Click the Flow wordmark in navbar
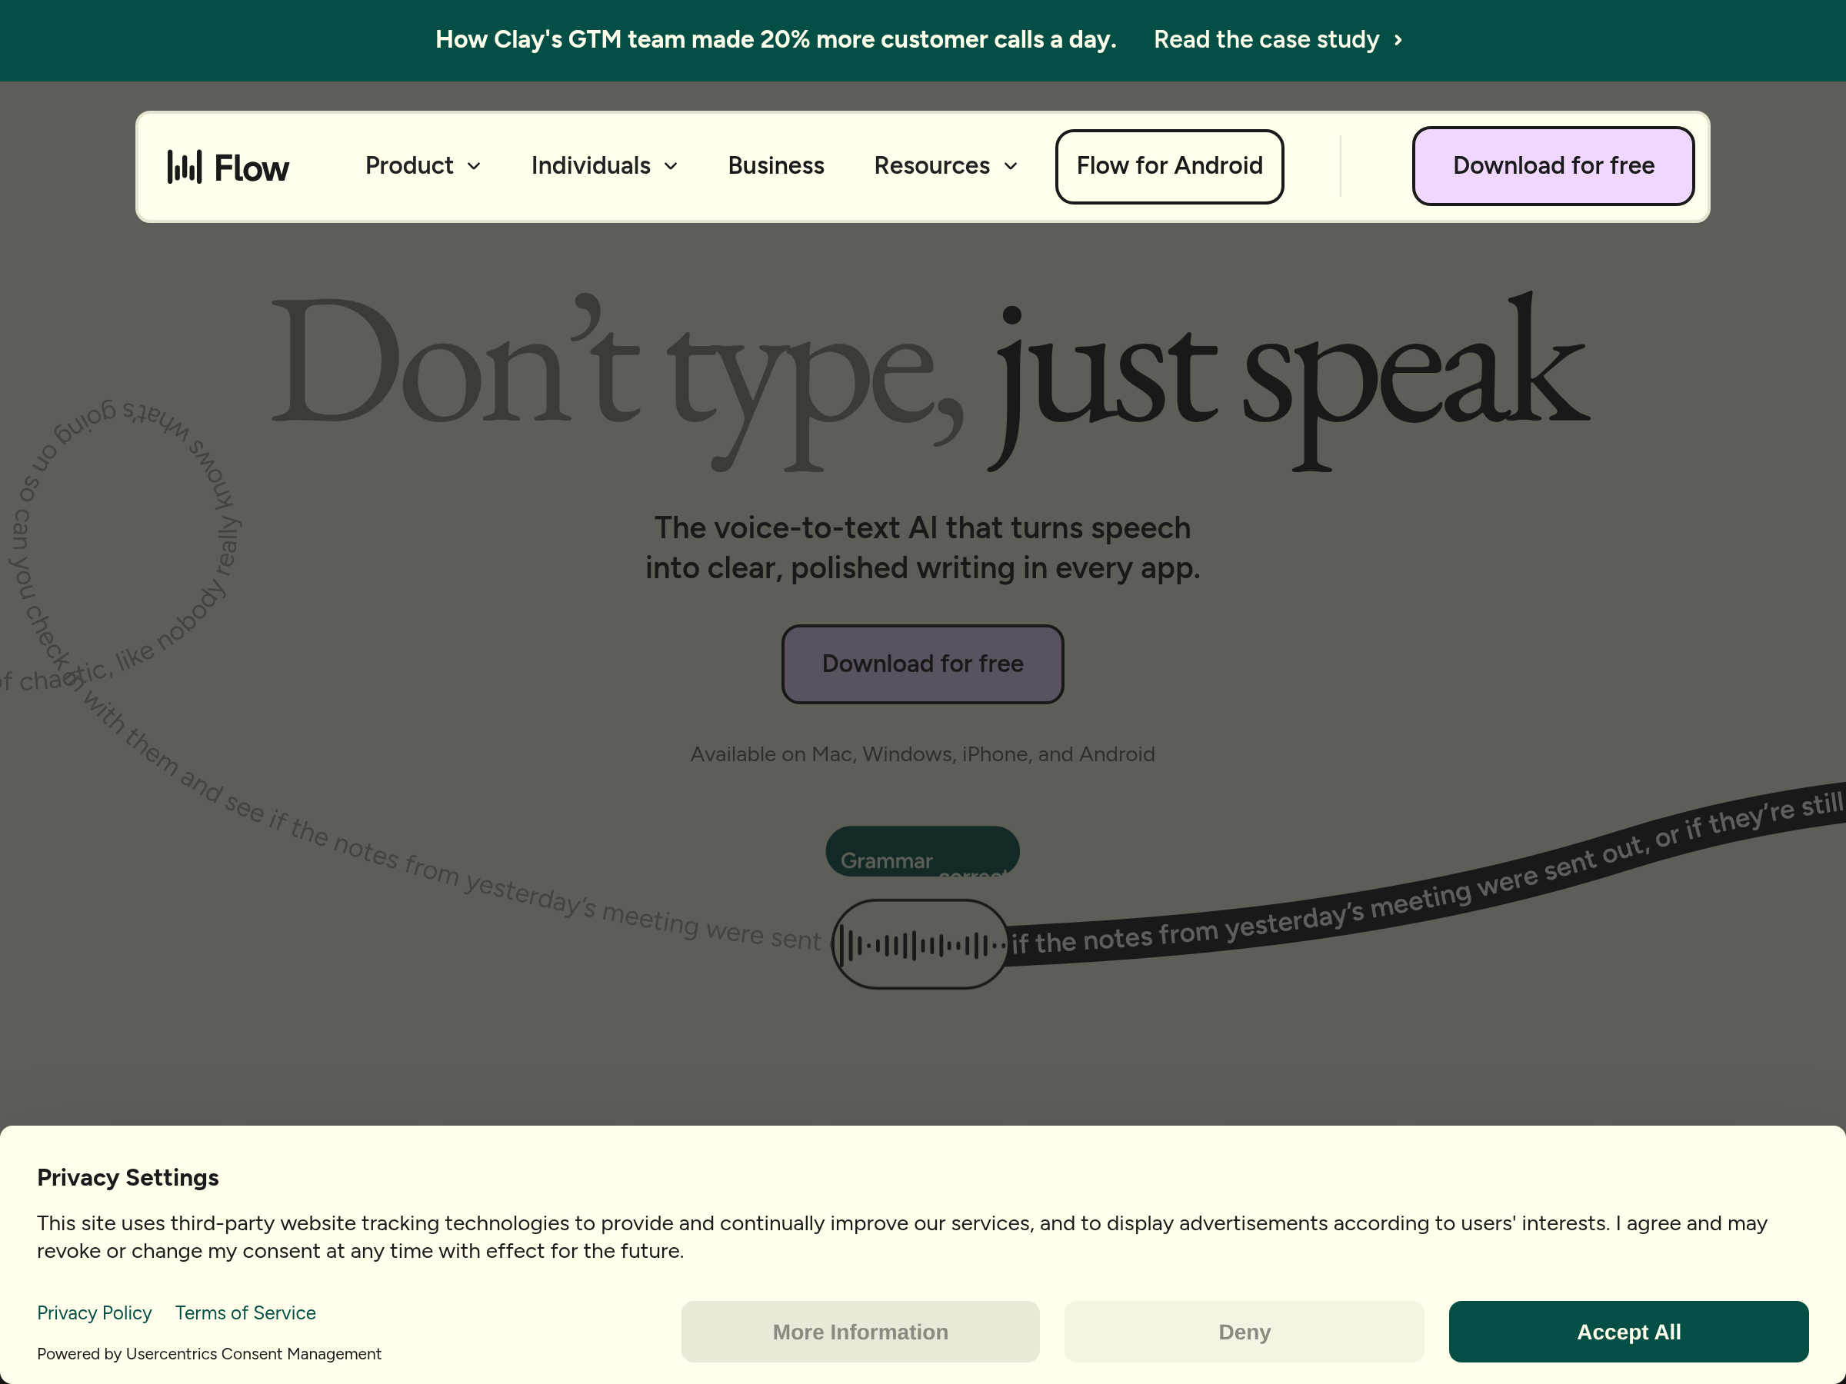1846x1384 pixels. [252, 168]
